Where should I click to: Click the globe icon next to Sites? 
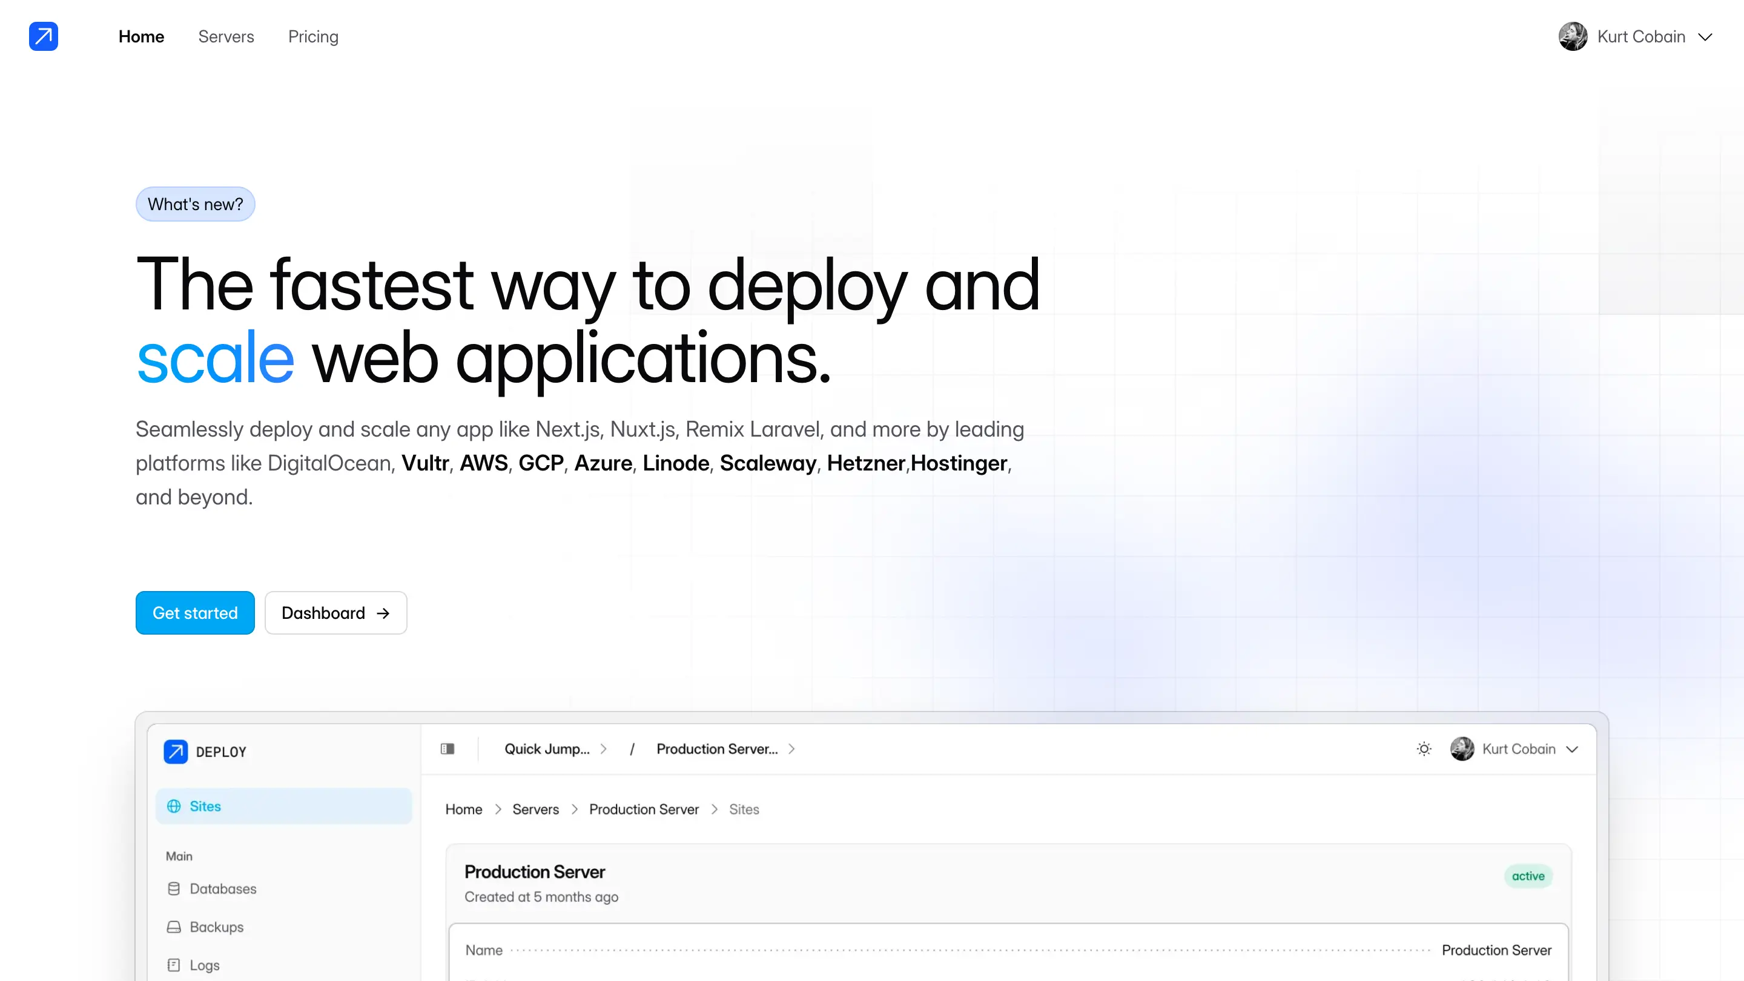pos(174,805)
